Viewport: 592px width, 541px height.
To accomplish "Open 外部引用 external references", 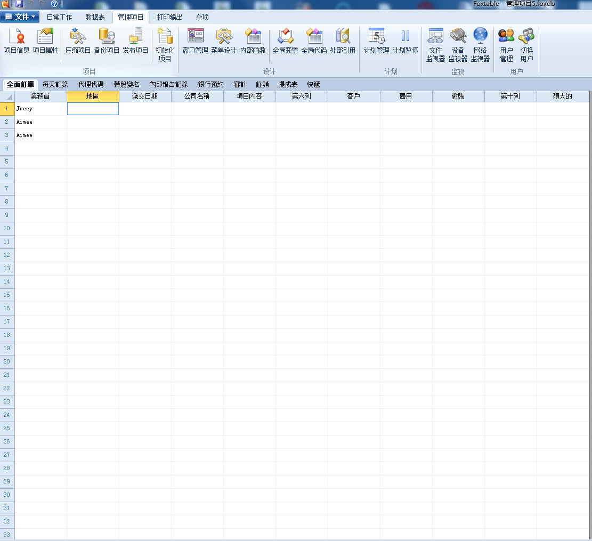I will [343, 41].
